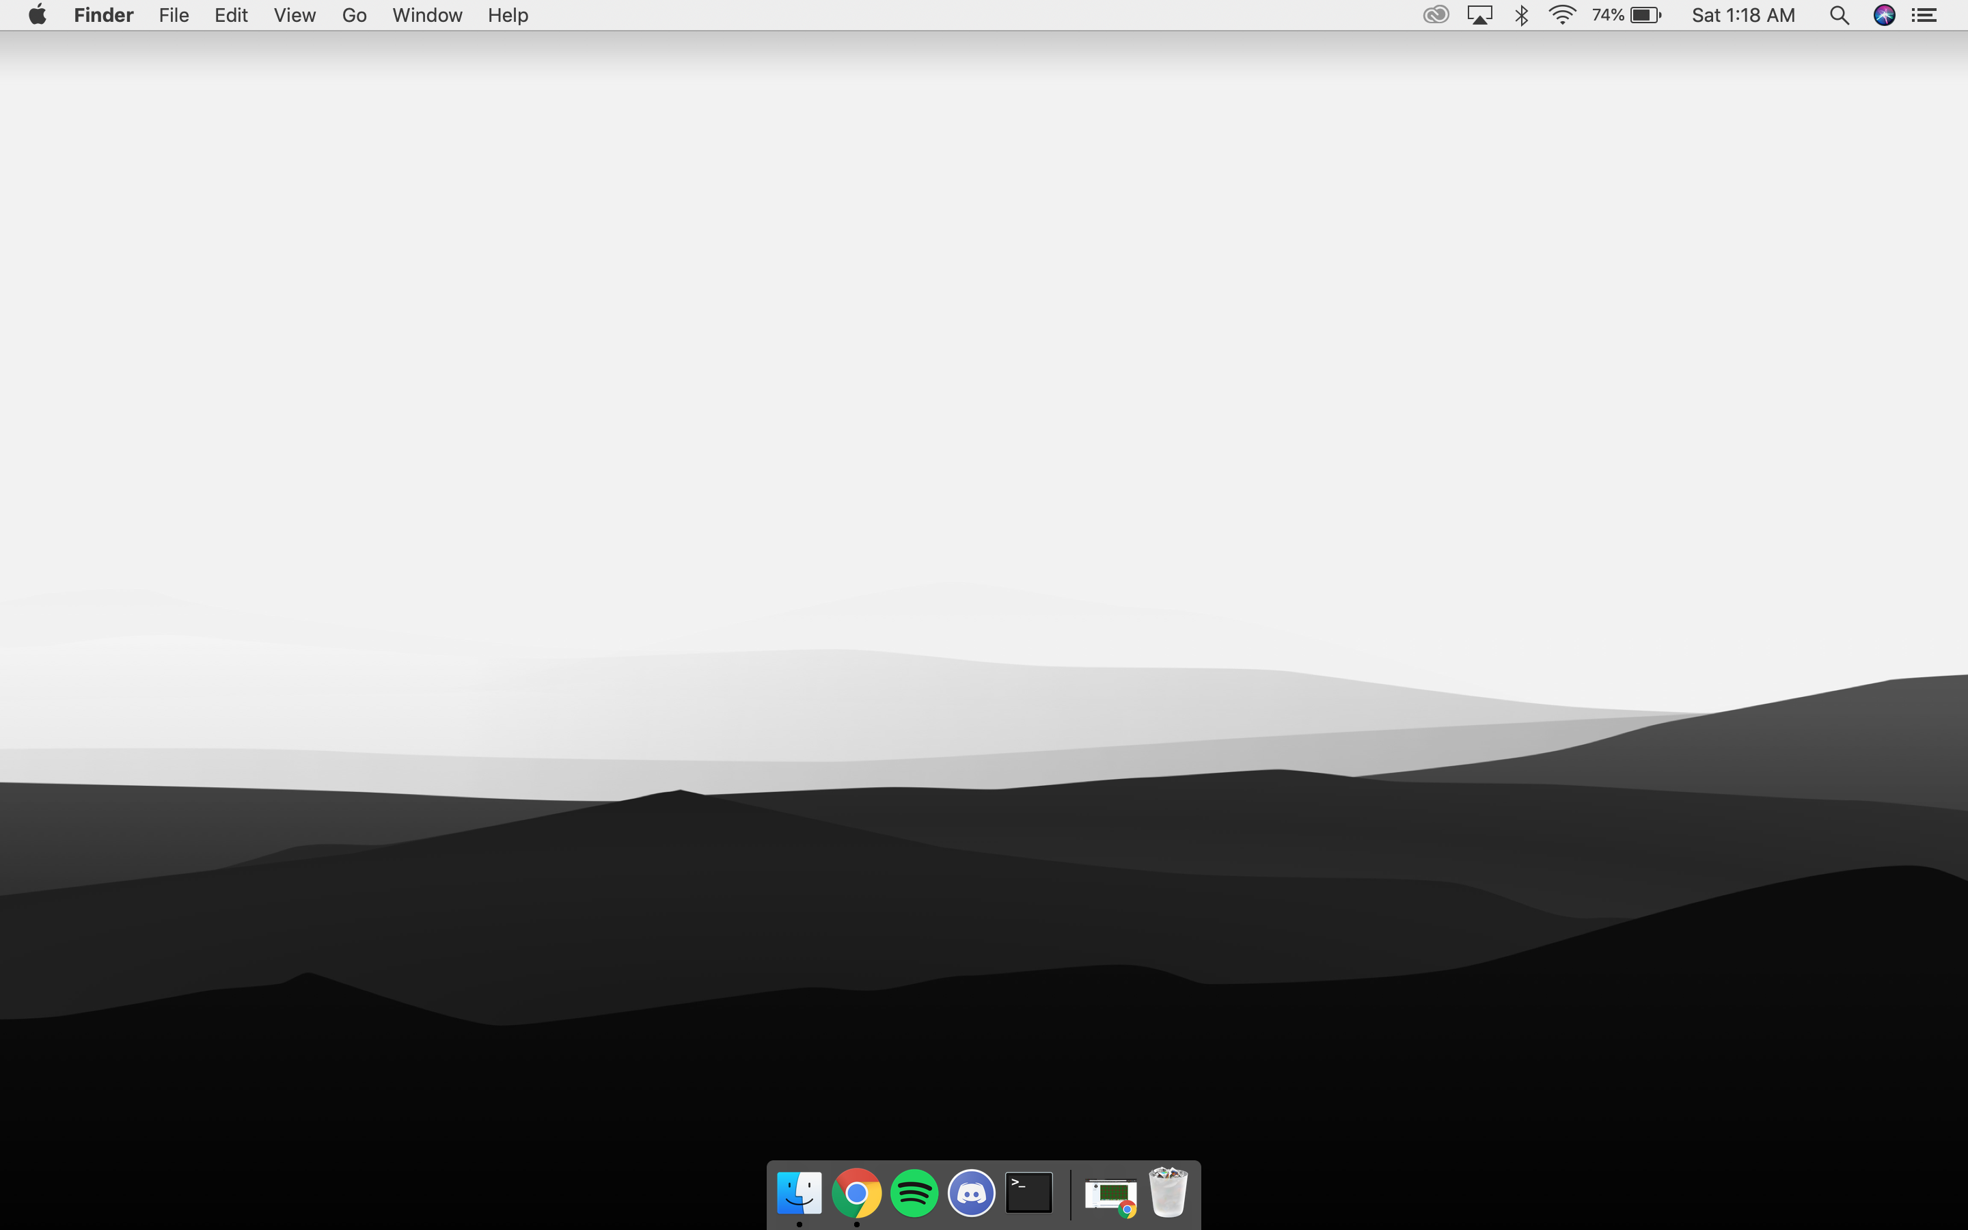Screen dimensions: 1968x1230
Task: Launch Terminal from the dock
Action: 1028,1192
